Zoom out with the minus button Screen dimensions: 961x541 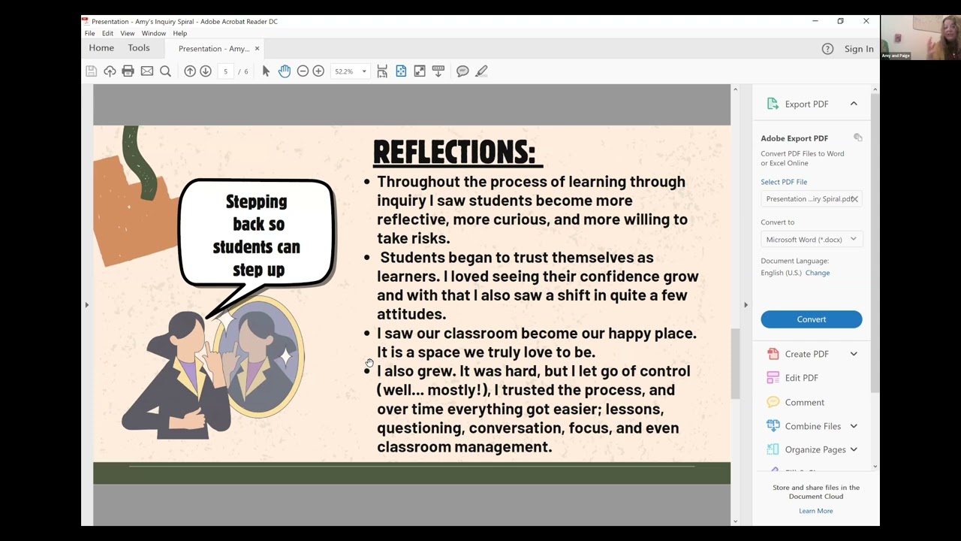(303, 71)
